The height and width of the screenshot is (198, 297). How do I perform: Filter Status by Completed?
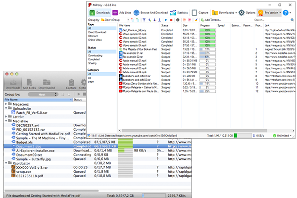coord(94,59)
